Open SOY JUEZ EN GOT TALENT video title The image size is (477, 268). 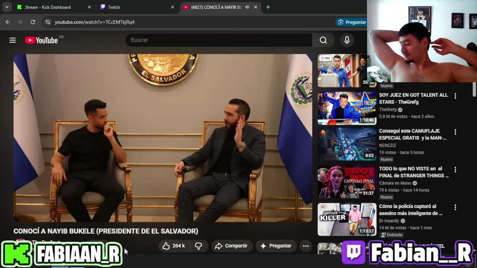[413, 98]
